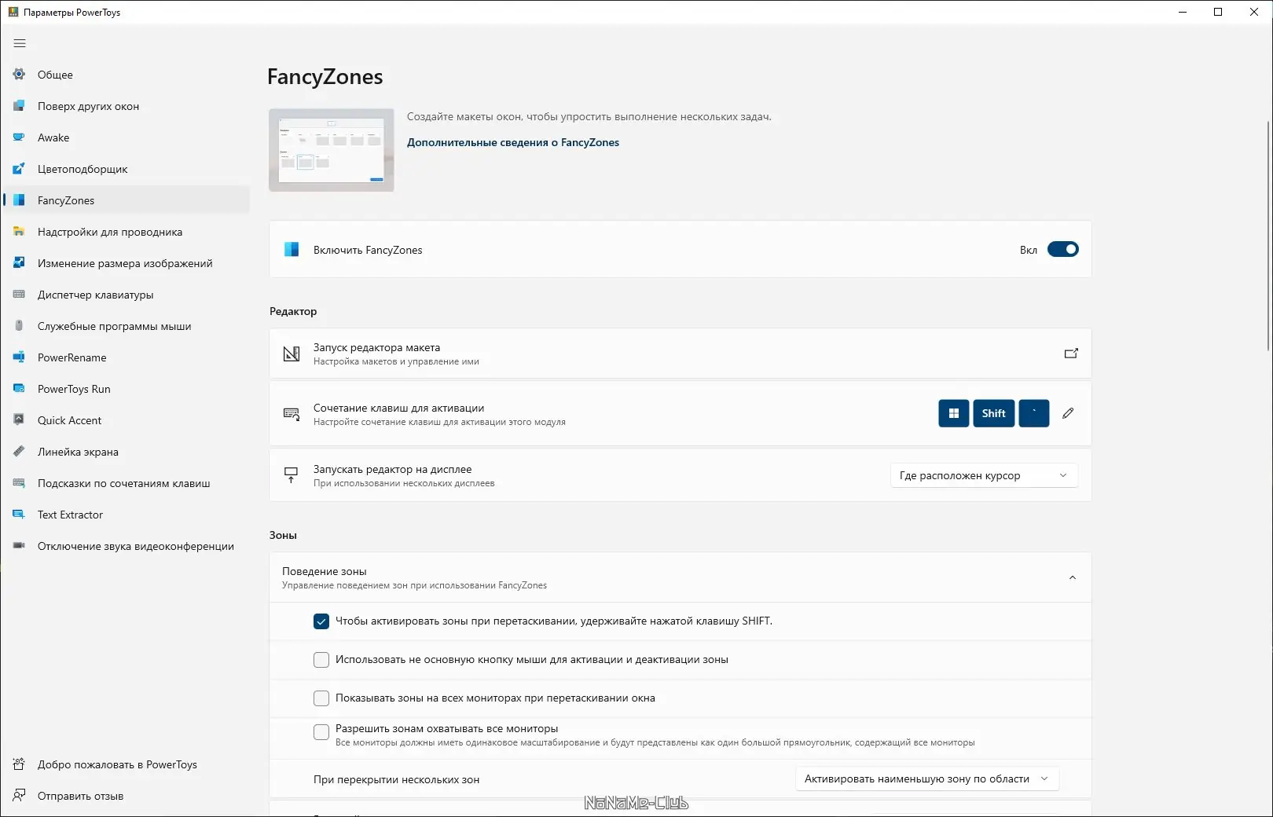Click the PowerRename sidebar icon
Screen dimensions: 1273x817
19,357
